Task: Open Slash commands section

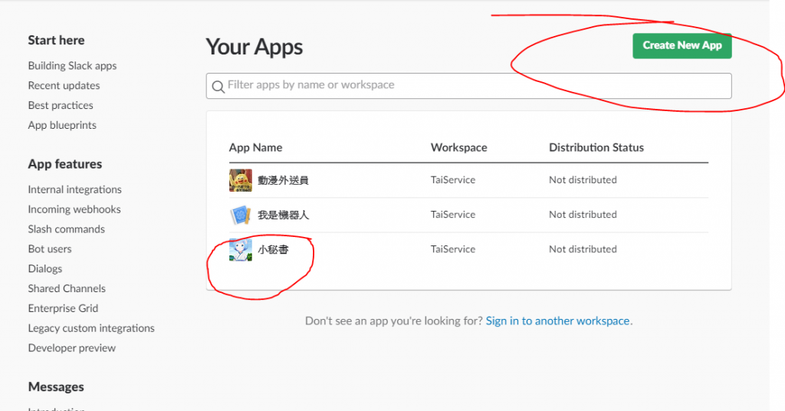Action: (x=66, y=229)
